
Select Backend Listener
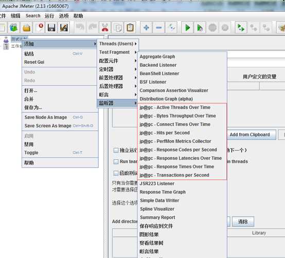(x=182, y=65)
